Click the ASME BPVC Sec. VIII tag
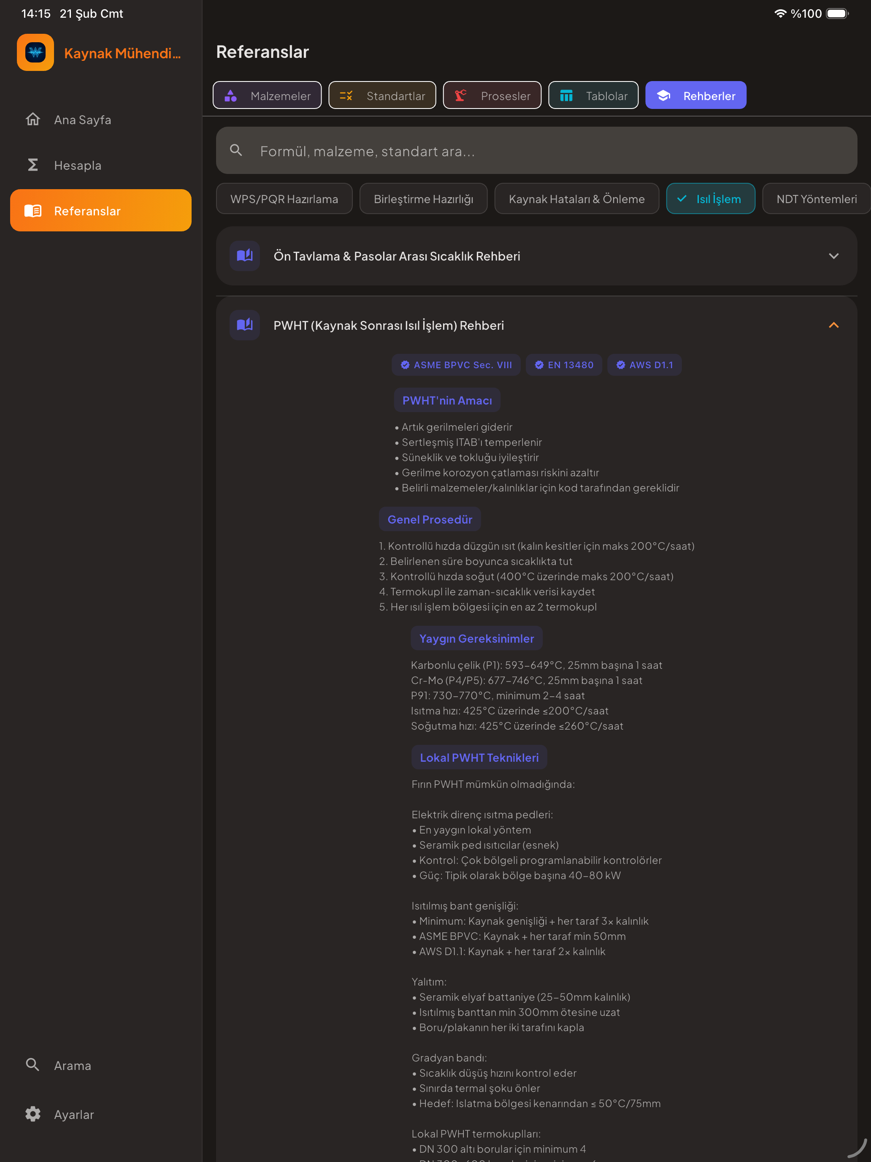This screenshot has height=1162, width=871. point(456,365)
